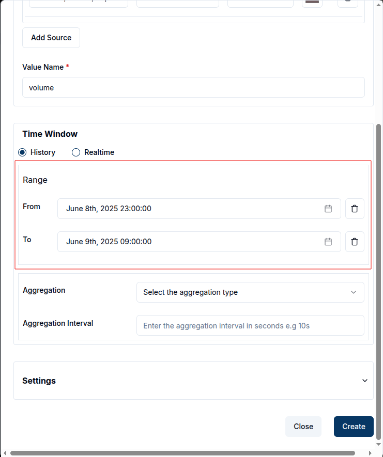Click the To date field June 9th
The height and width of the screenshot is (457, 383).
tap(199, 242)
